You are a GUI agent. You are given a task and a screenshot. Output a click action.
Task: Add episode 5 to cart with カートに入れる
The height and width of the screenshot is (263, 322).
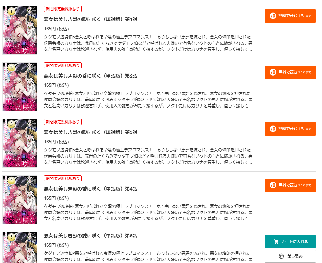pyautogui.click(x=290, y=242)
